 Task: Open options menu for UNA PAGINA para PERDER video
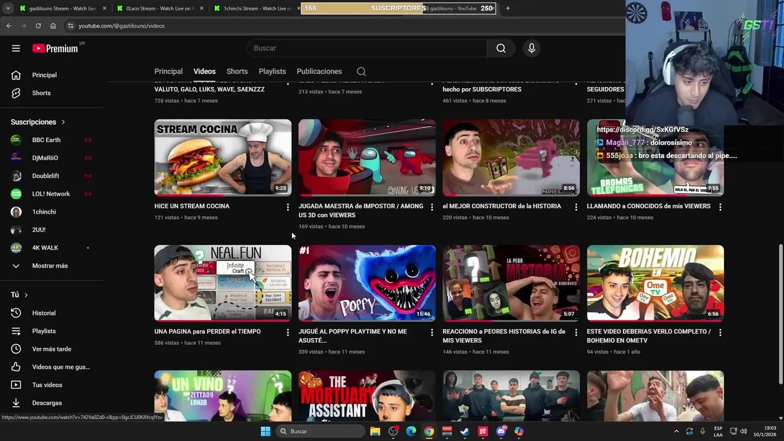click(288, 333)
